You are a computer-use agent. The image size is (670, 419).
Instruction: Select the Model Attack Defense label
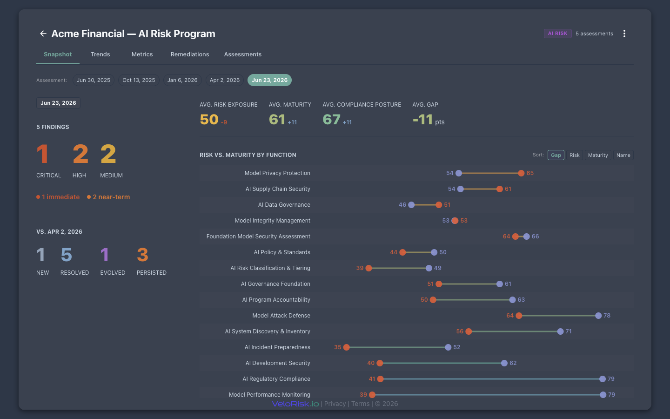[x=281, y=316]
